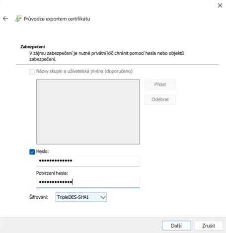Click inside the empty groups list box

(88, 112)
